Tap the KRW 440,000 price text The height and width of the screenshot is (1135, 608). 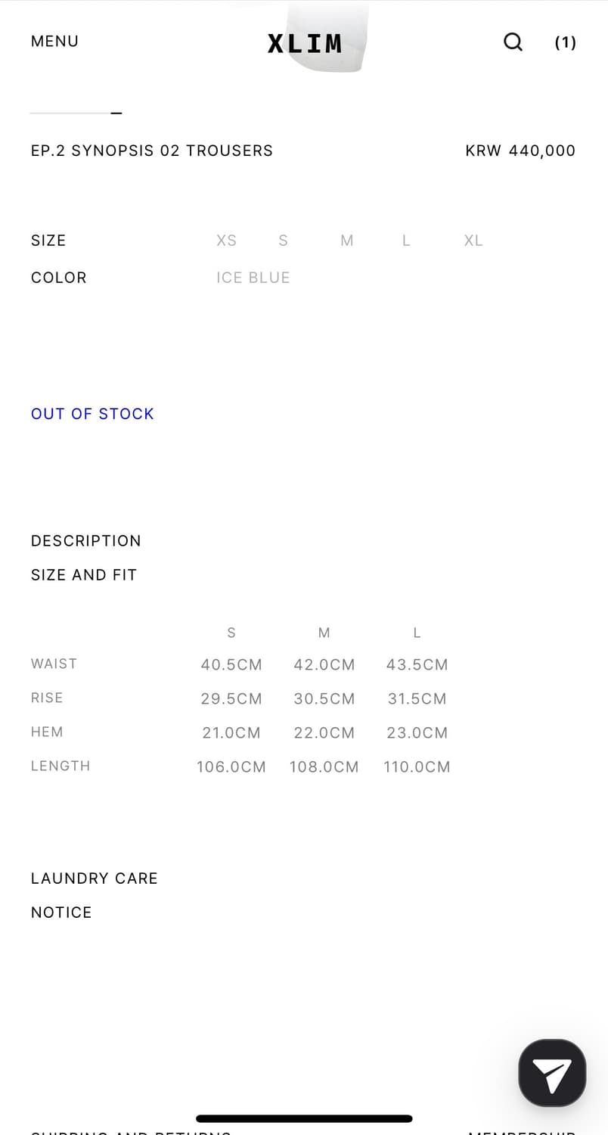(520, 151)
